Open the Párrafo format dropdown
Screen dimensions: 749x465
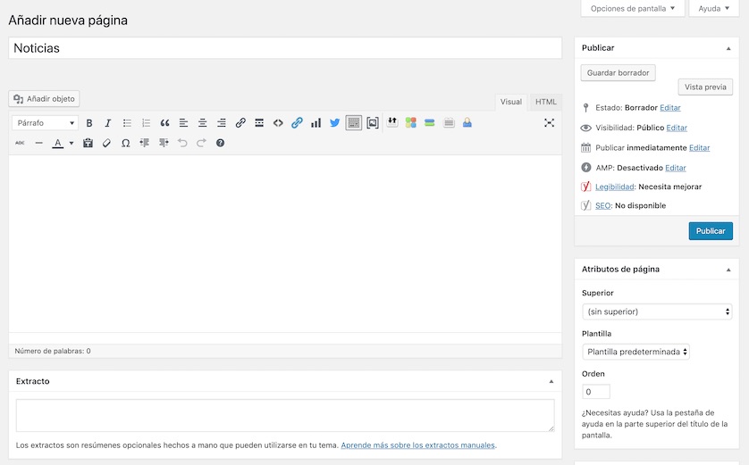pos(46,123)
